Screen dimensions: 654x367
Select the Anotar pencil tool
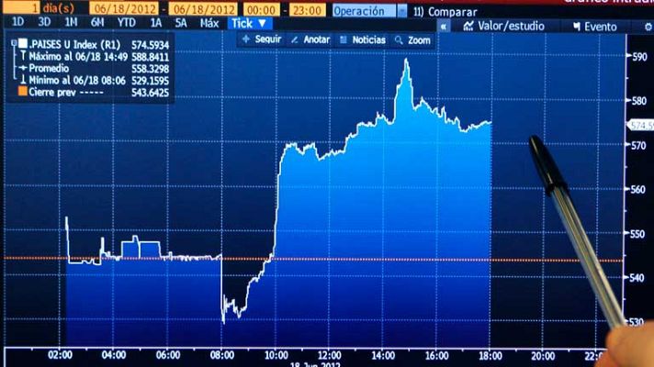[x=310, y=40]
